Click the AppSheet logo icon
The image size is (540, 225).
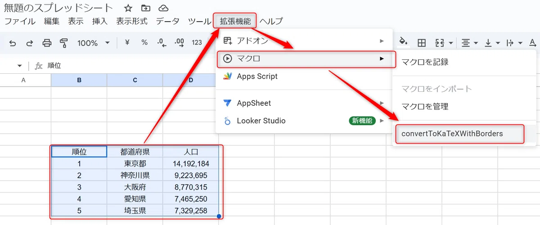tap(228, 103)
